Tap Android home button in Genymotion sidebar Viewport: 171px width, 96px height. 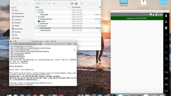pyautogui.click(x=166, y=91)
